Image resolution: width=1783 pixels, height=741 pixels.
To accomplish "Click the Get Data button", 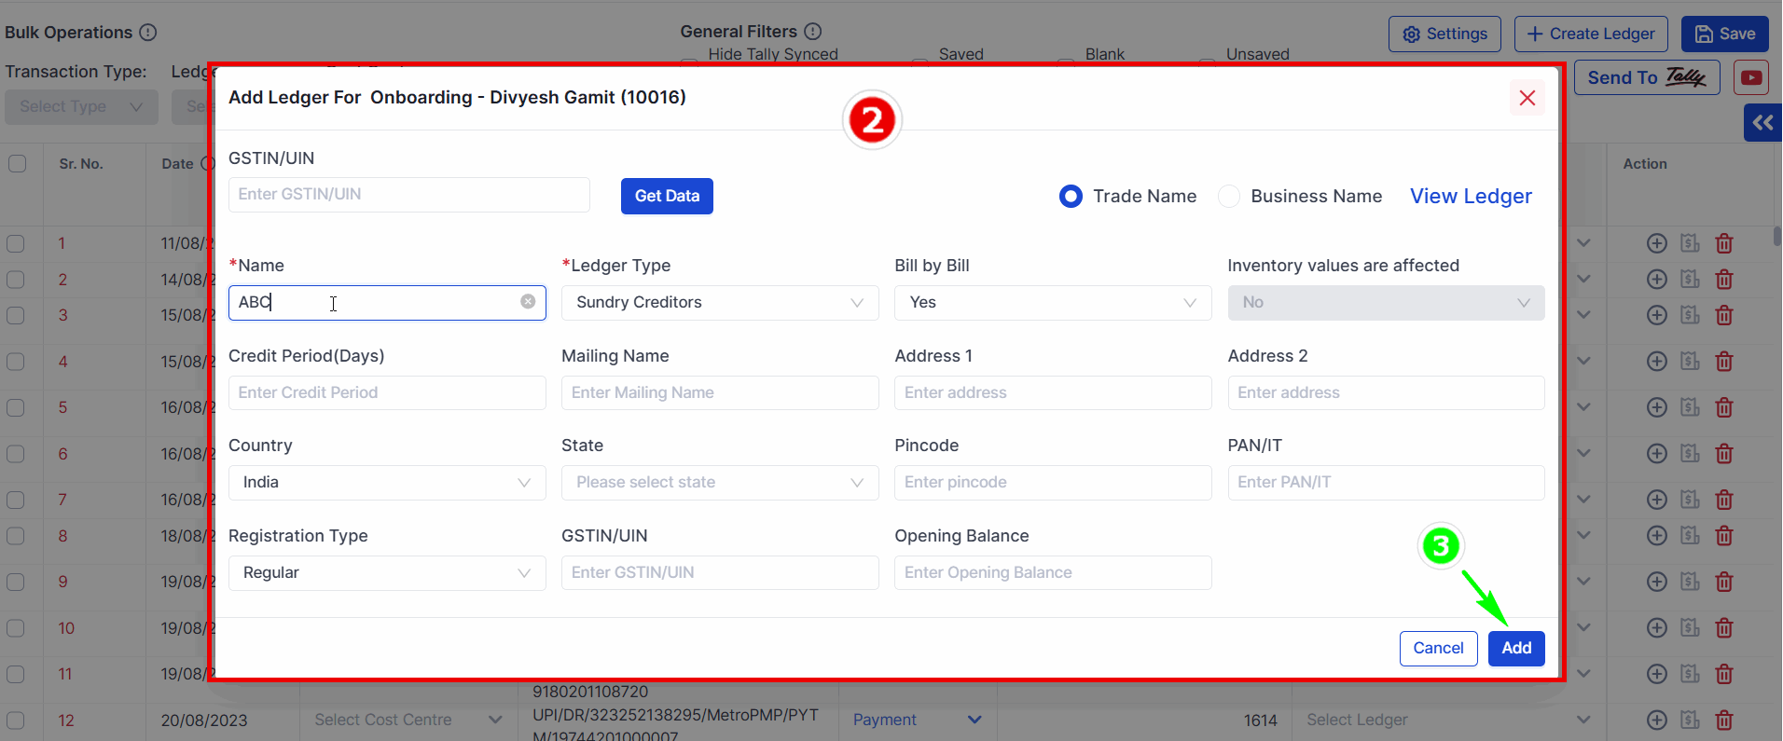I will pos(667,196).
